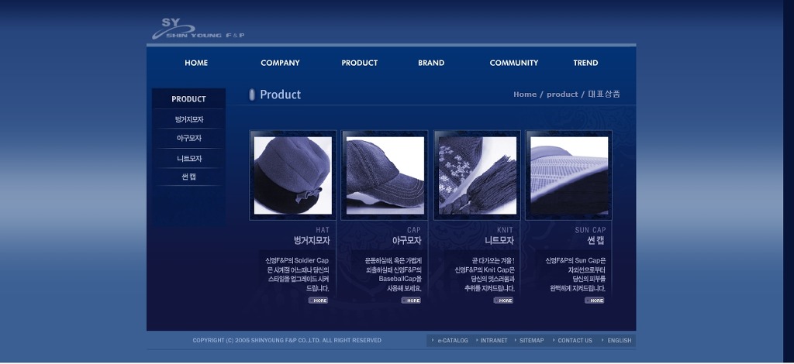
Task: Select 벙거지모자 in the left sidebar
Action: [189, 120]
